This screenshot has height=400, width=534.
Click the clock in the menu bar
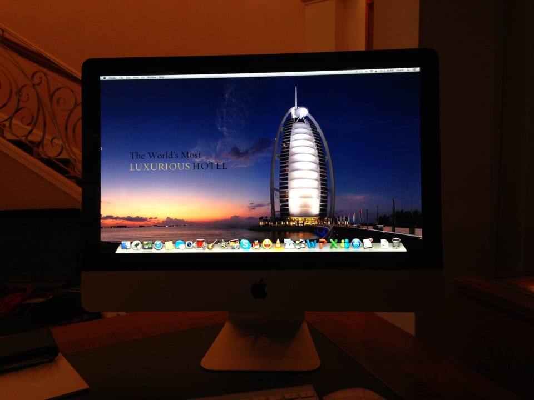pyautogui.click(x=387, y=71)
